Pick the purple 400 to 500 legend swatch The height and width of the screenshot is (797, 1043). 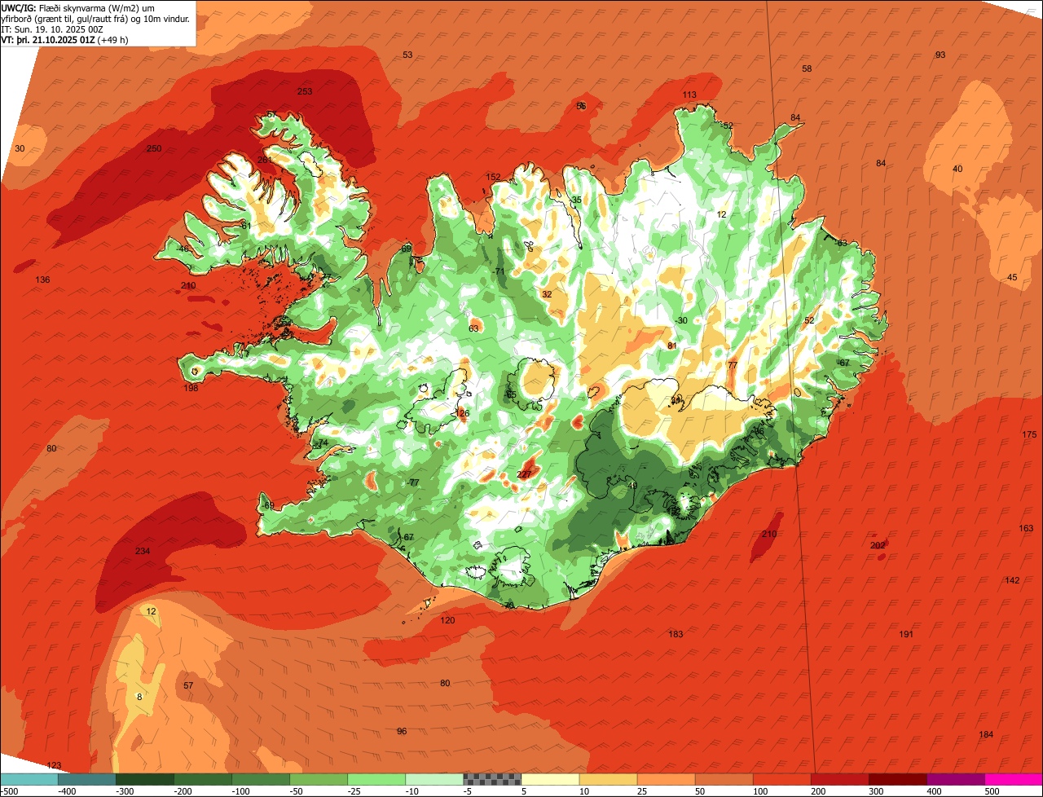tap(955, 779)
